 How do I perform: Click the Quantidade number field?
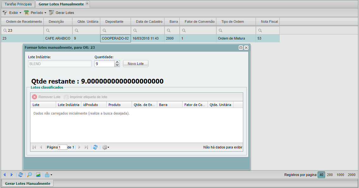click(104, 64)
